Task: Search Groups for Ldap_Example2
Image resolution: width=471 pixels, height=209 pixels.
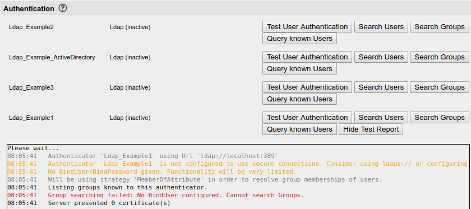Action: pos(440,27)
